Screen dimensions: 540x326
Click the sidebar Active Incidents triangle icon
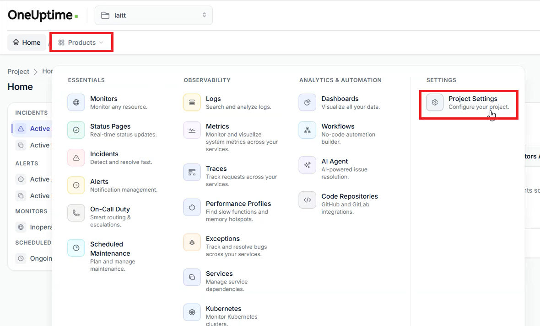tap(21, 128)
